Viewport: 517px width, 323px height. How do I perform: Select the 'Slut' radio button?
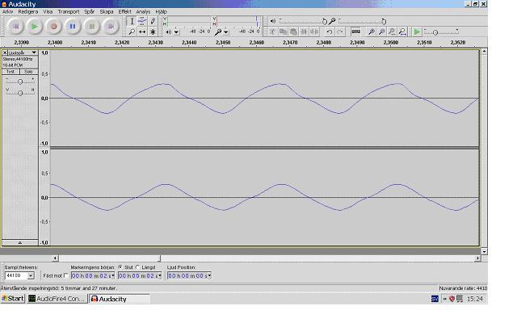[120, 267]
